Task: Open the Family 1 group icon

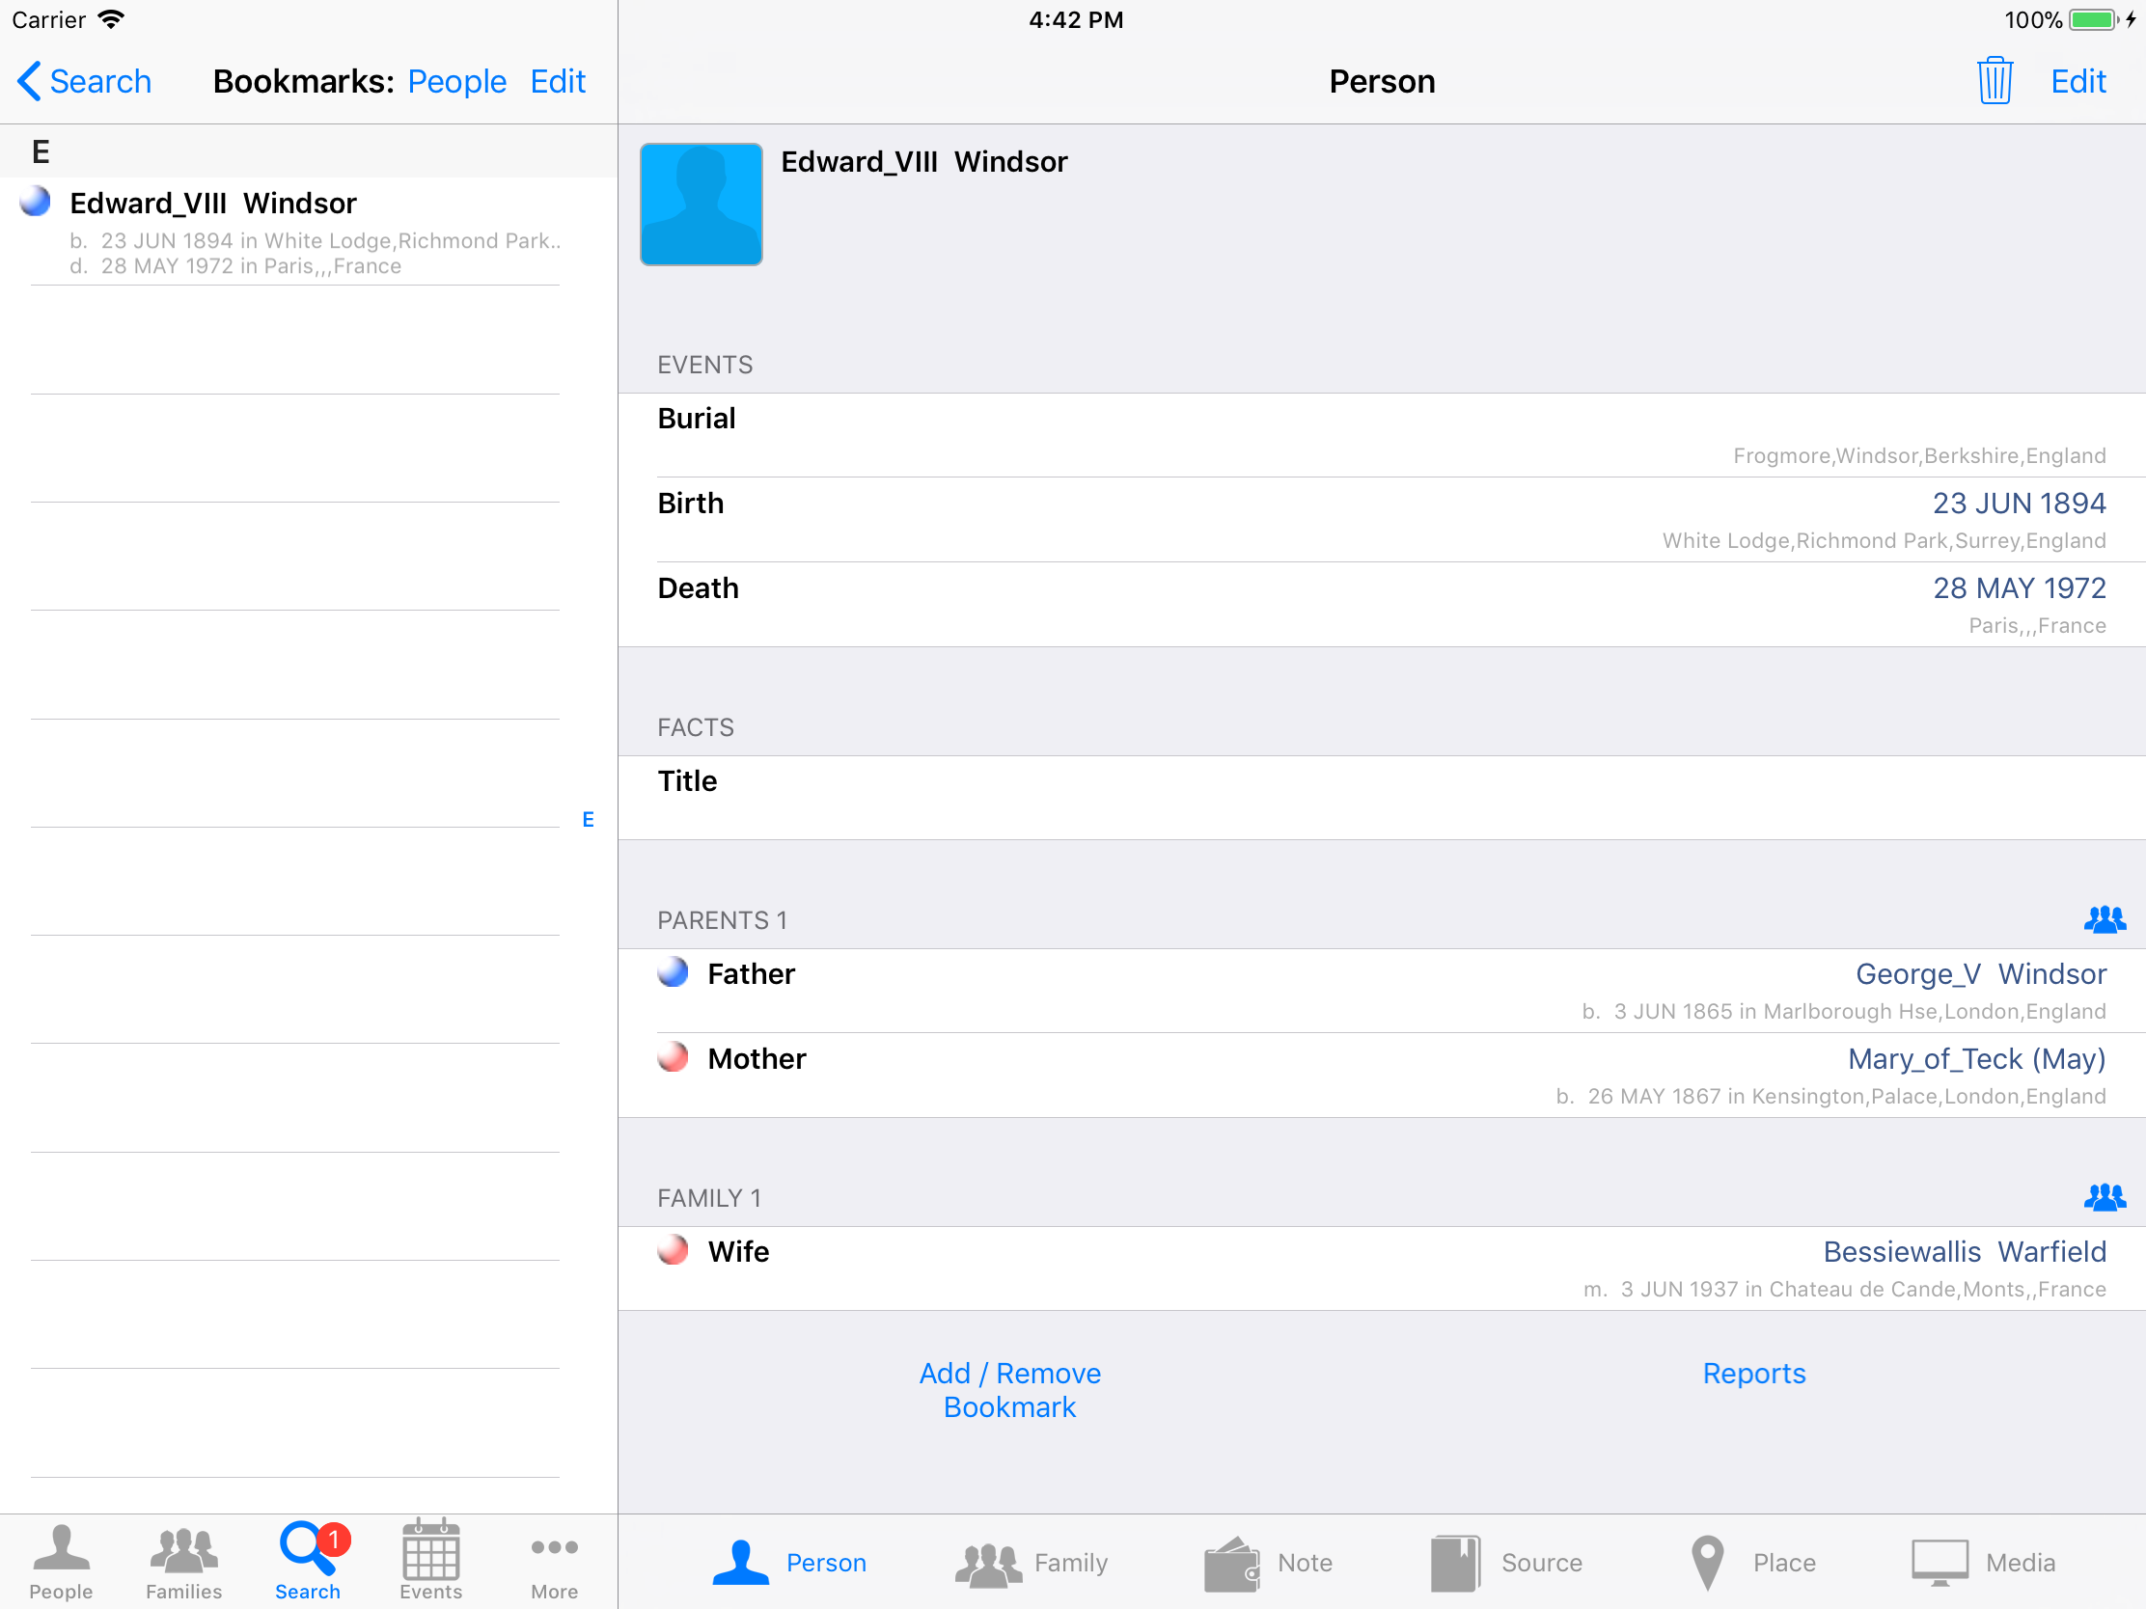Action: 2104,1197
